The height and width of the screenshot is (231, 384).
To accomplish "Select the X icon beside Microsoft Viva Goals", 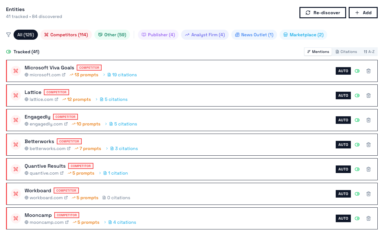I will tap(16, 71).
